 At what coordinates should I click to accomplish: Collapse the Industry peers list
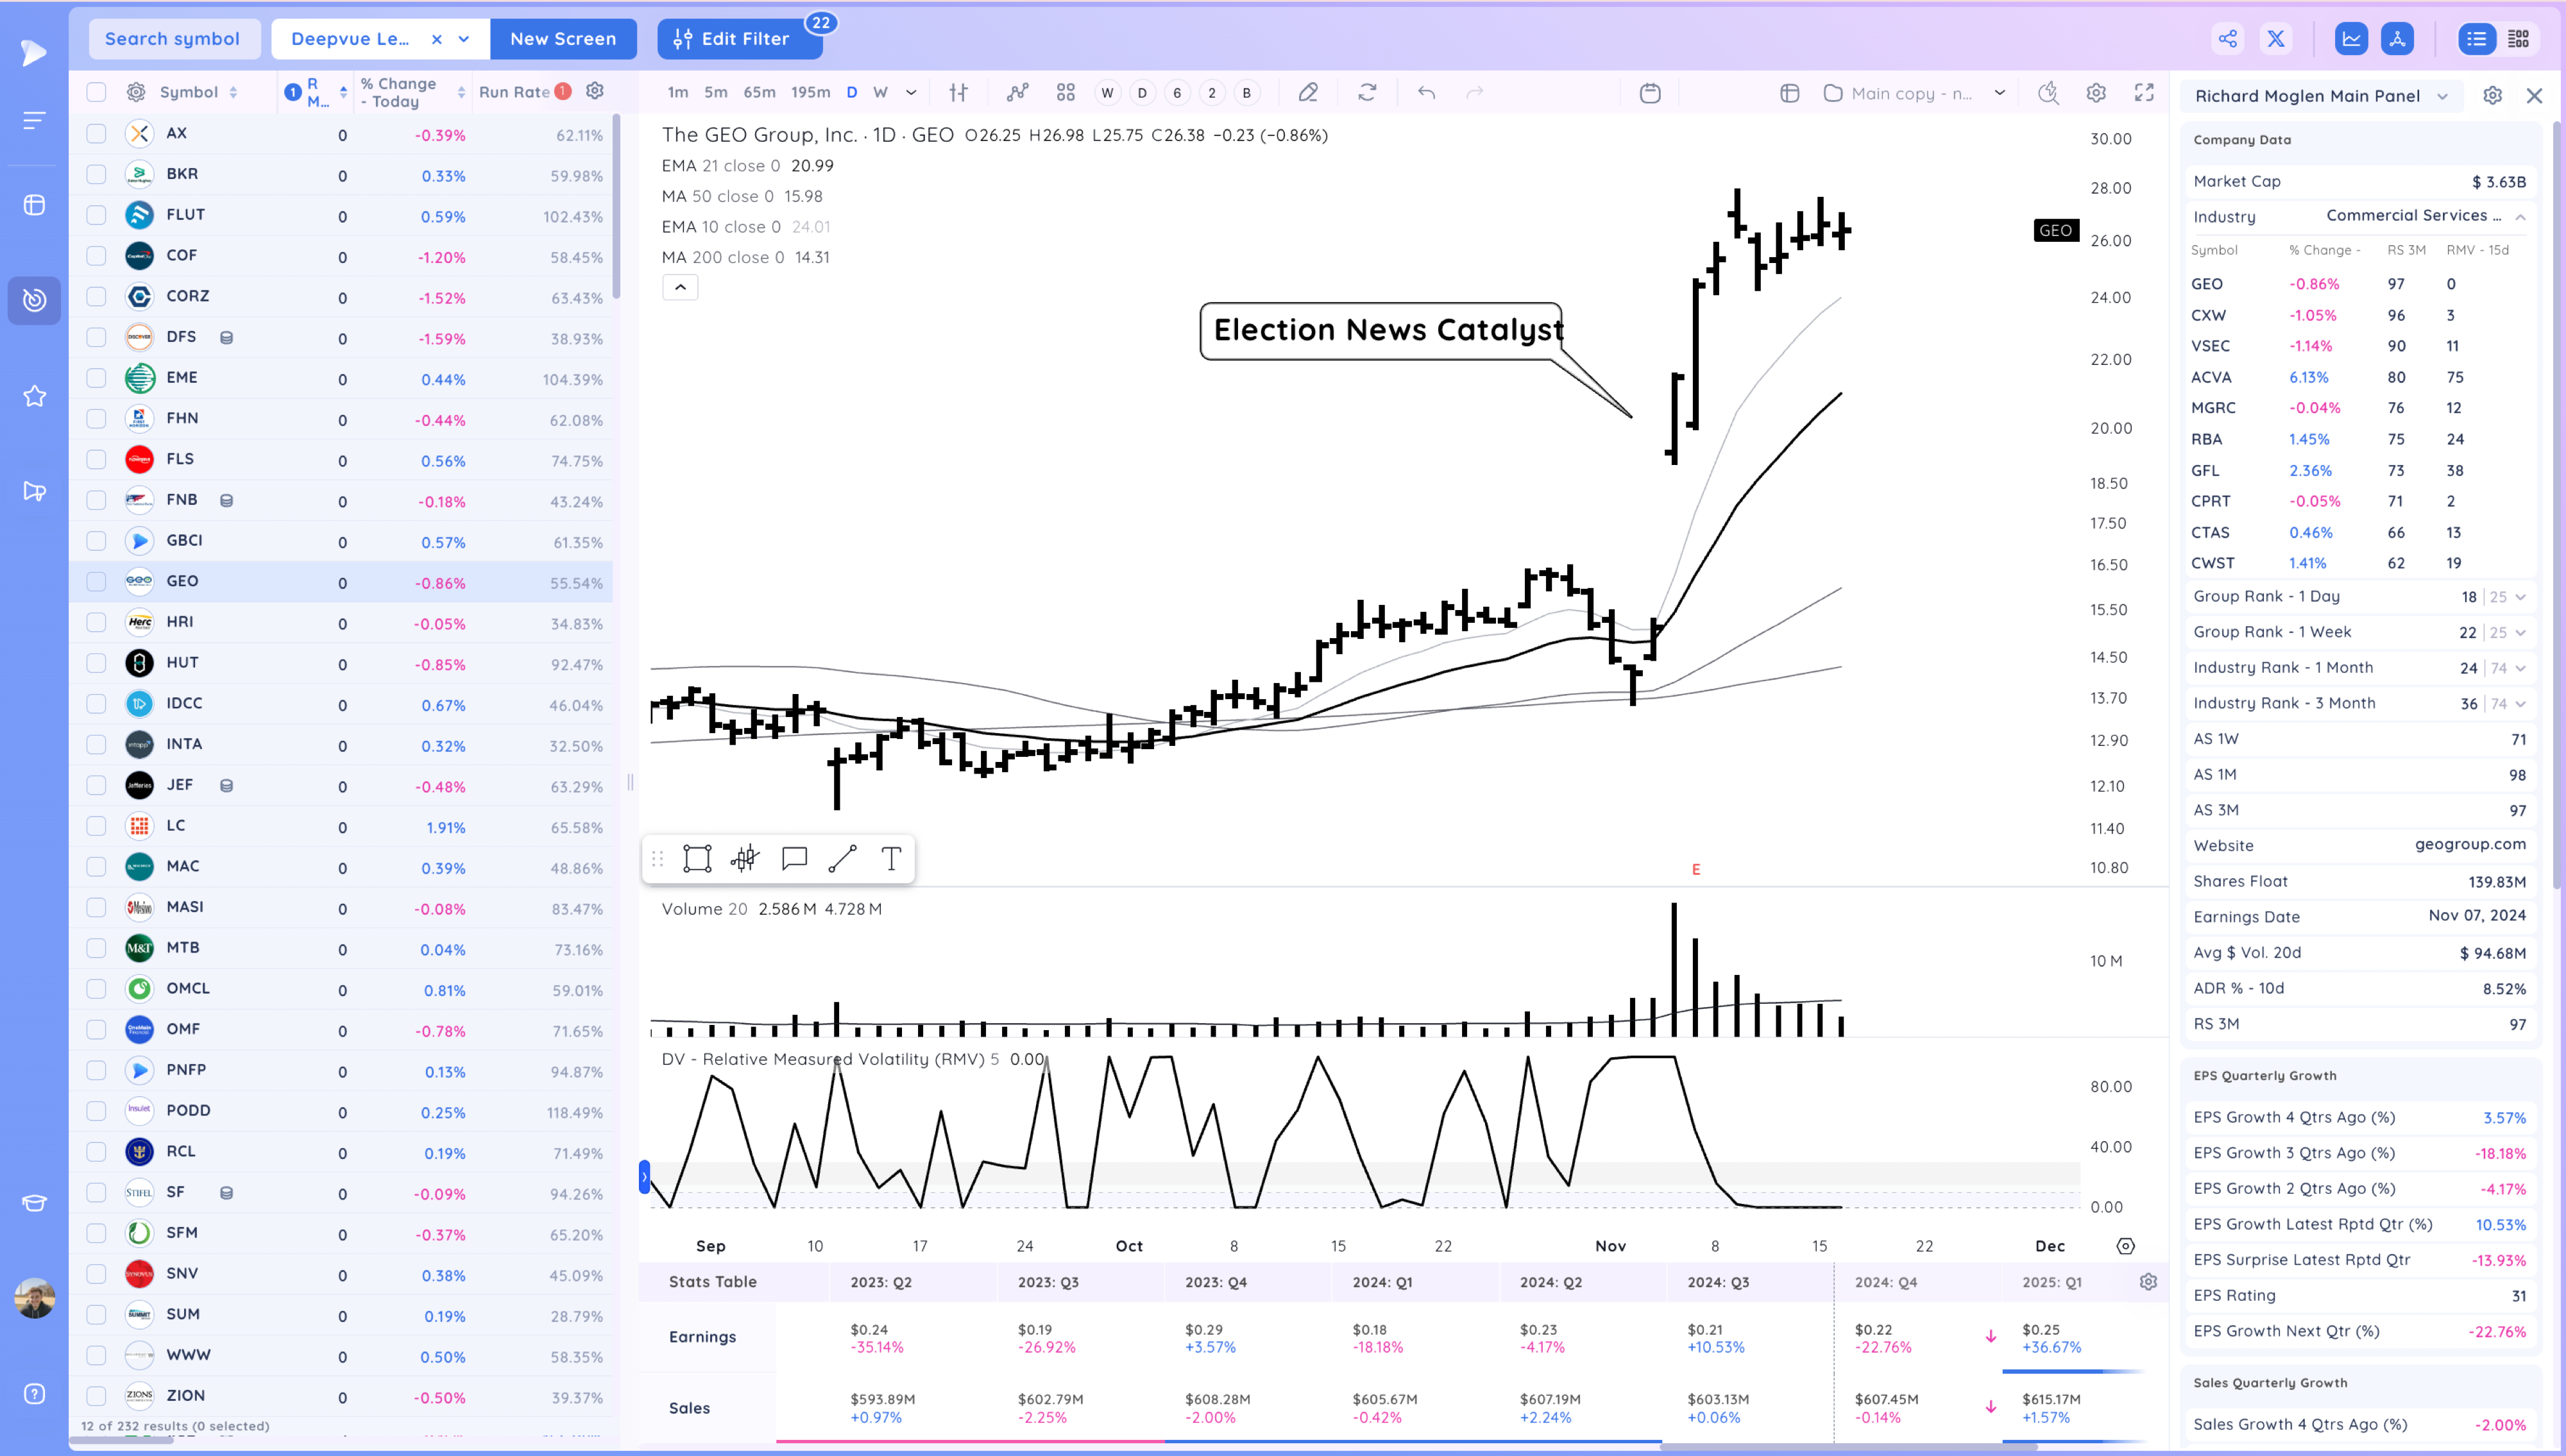2520,217
